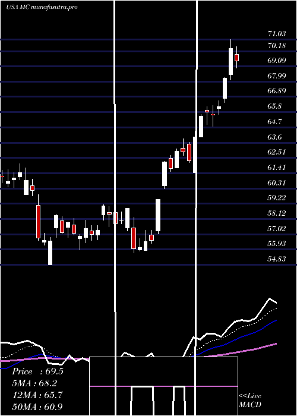Select the 55.93 price level label

277,243
